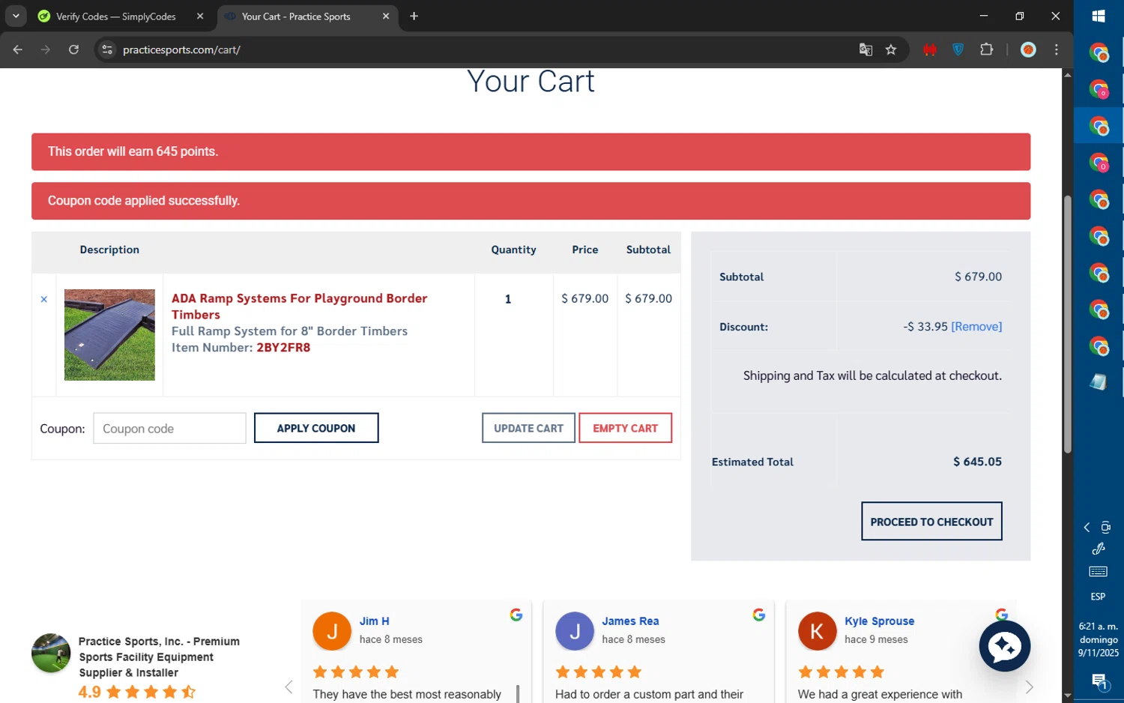1124x703 pixels.
Task: Open the Extensions puzzle icon
Action: (x=986, y=49)
